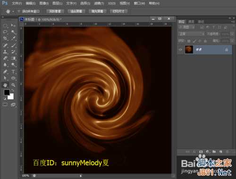This screenshot has height=179, width=236.
Task: Select the Zoom tool in toolbox
Action: (13, 85)
